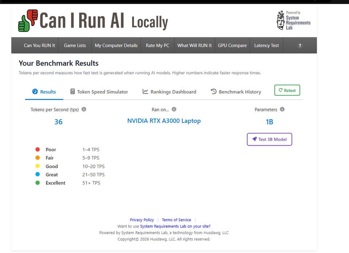Click the Excellent rating label
349x253 pixels.
[55, 183]
